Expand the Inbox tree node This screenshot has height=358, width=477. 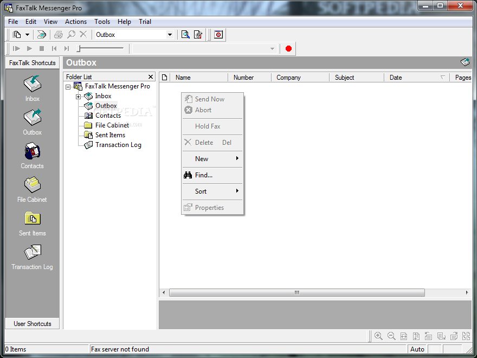click(x=78, y=97)
